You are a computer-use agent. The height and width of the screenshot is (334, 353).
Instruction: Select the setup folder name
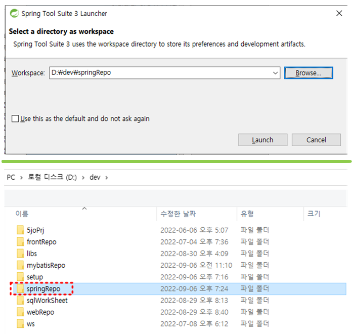(x=35, y=277)
